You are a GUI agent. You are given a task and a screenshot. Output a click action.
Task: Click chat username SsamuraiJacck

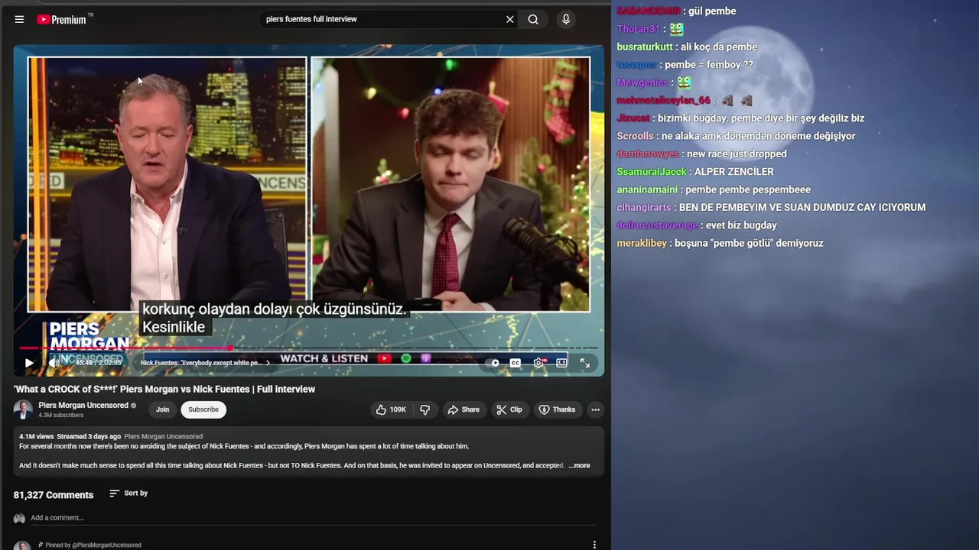(652, 172)
